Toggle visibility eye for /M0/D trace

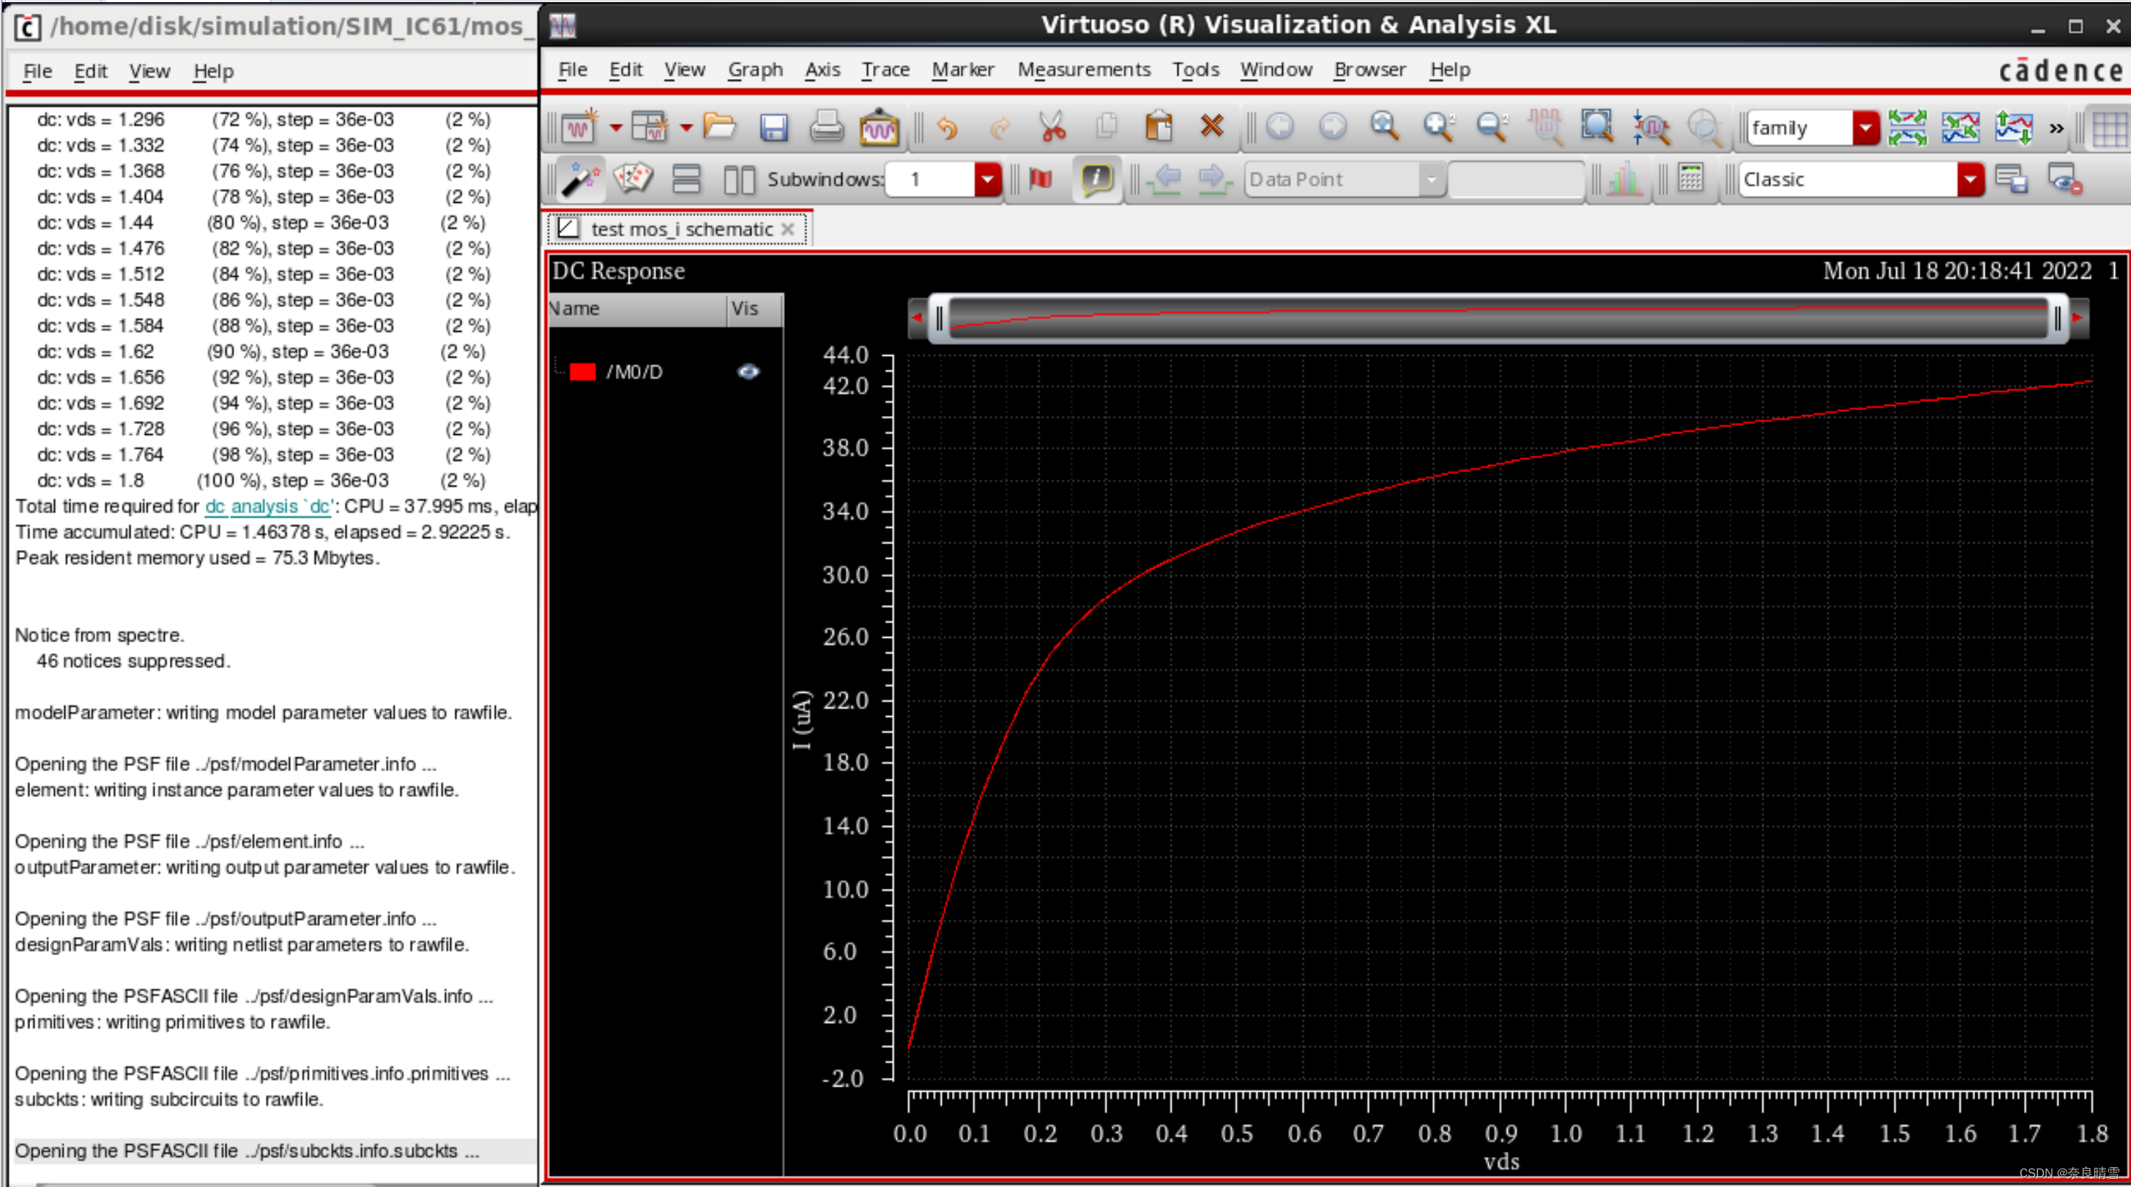(748, 372)
